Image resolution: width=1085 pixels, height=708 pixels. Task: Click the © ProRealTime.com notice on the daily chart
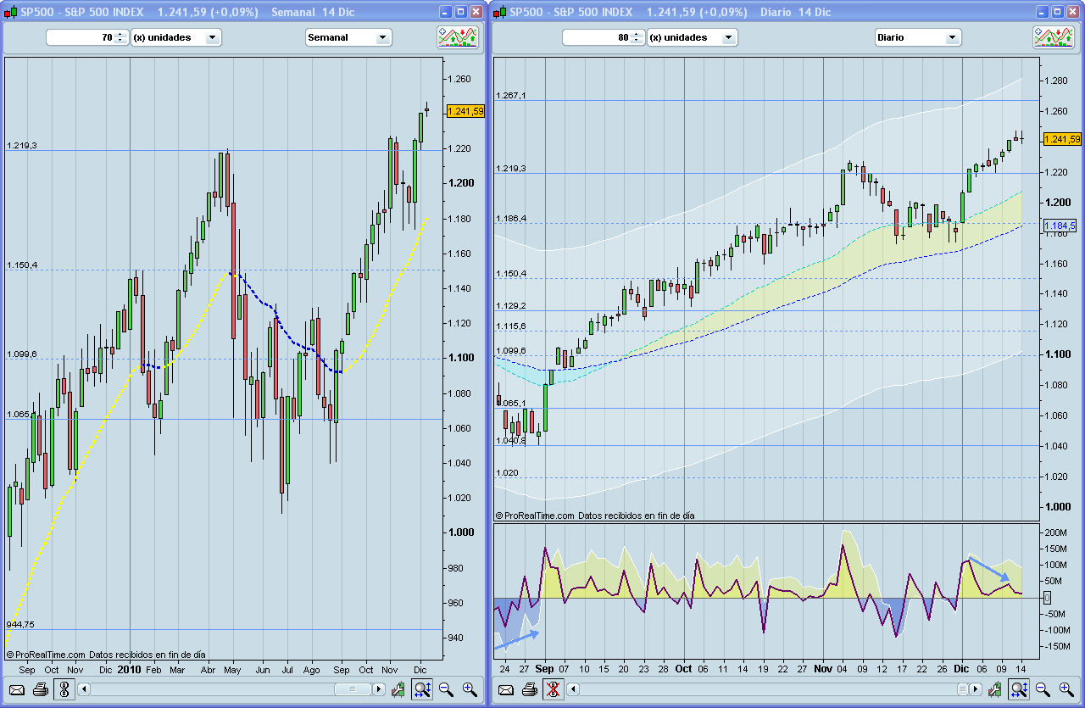(x=566, y=515)
